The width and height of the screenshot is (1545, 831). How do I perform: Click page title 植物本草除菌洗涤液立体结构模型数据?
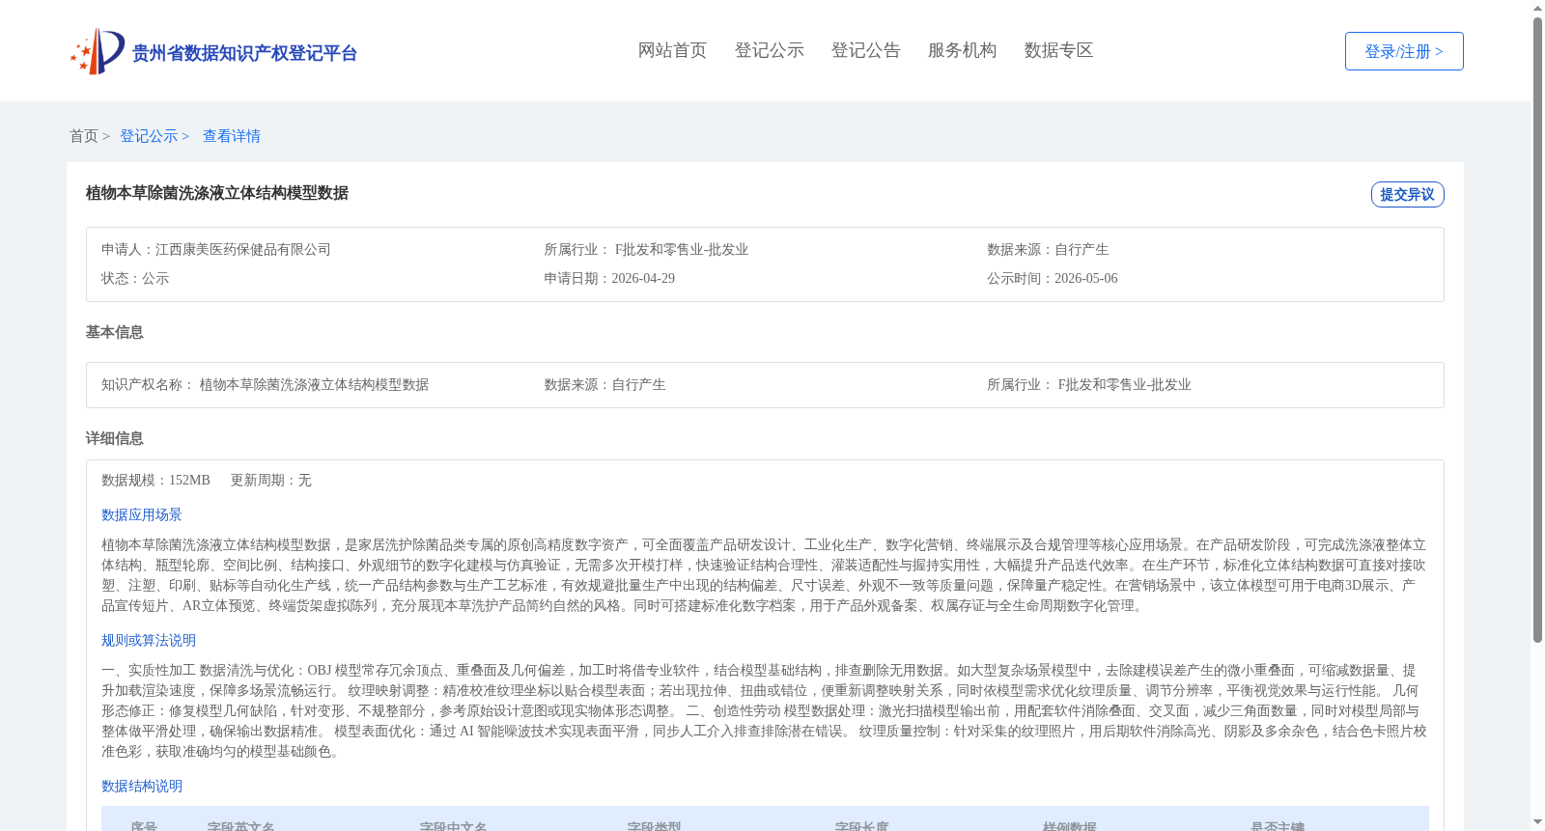click(217, 193)
